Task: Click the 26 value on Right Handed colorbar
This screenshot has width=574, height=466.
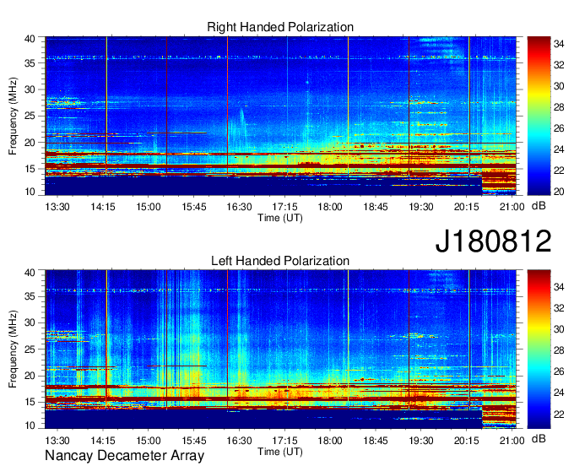Action: (x=559, y=128)
